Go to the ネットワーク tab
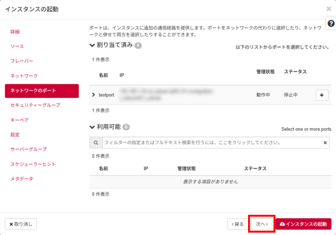Screen dimensions: 336x235 24,76
